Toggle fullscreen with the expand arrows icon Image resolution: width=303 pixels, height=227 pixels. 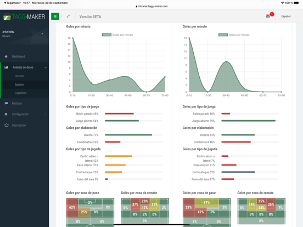[68, 16]
